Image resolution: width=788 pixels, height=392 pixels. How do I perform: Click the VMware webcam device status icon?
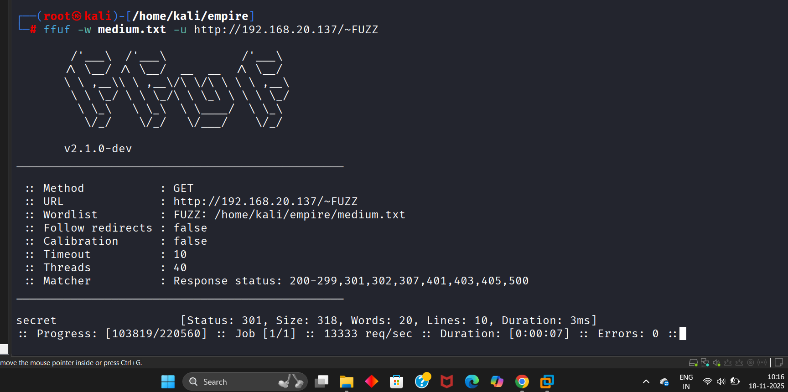tap(751, 363)
